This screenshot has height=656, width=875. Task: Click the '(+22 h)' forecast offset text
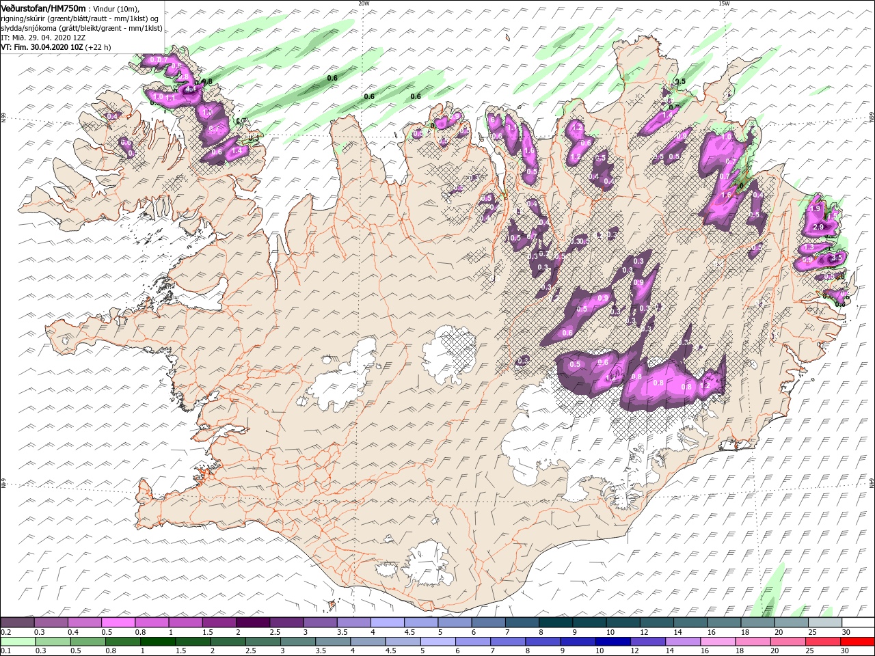click(98, 48)
